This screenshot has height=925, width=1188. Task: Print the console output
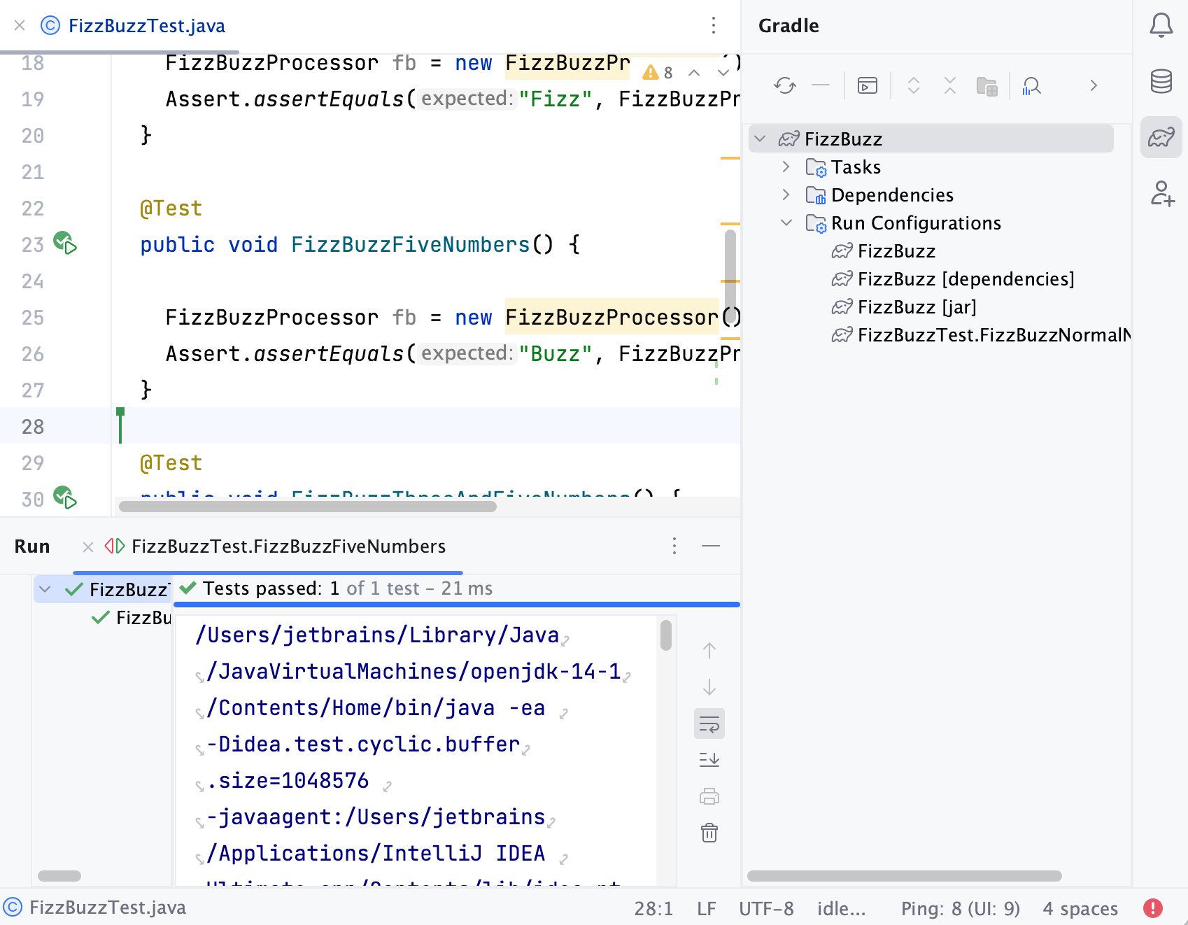[x=709, y=796]
